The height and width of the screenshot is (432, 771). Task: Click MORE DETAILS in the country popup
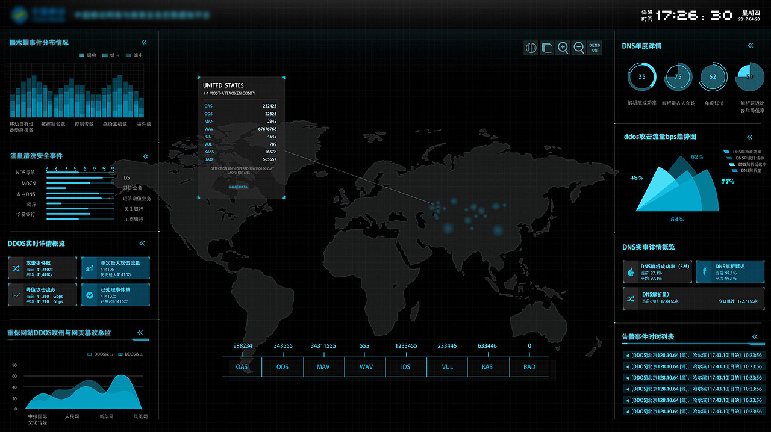click(x=240, y=173)
